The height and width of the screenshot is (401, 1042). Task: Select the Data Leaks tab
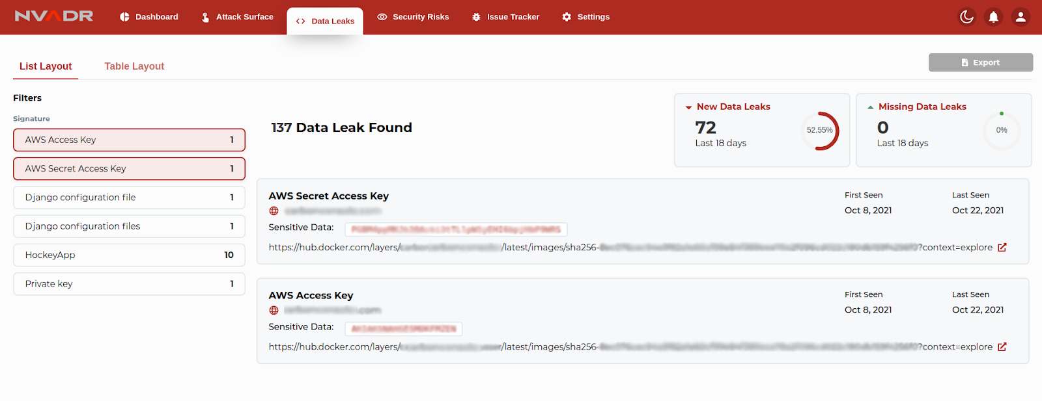pyautogui.click(x=325, y=21)
